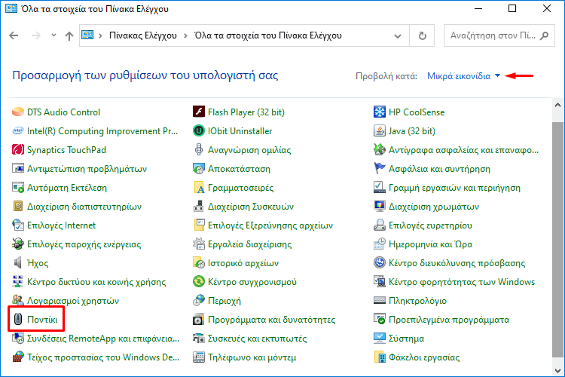Expand chevron before Πίνακας Ελέγχου breadcrumb
Viewport: 565px width, 377px height.
point(100,35)
